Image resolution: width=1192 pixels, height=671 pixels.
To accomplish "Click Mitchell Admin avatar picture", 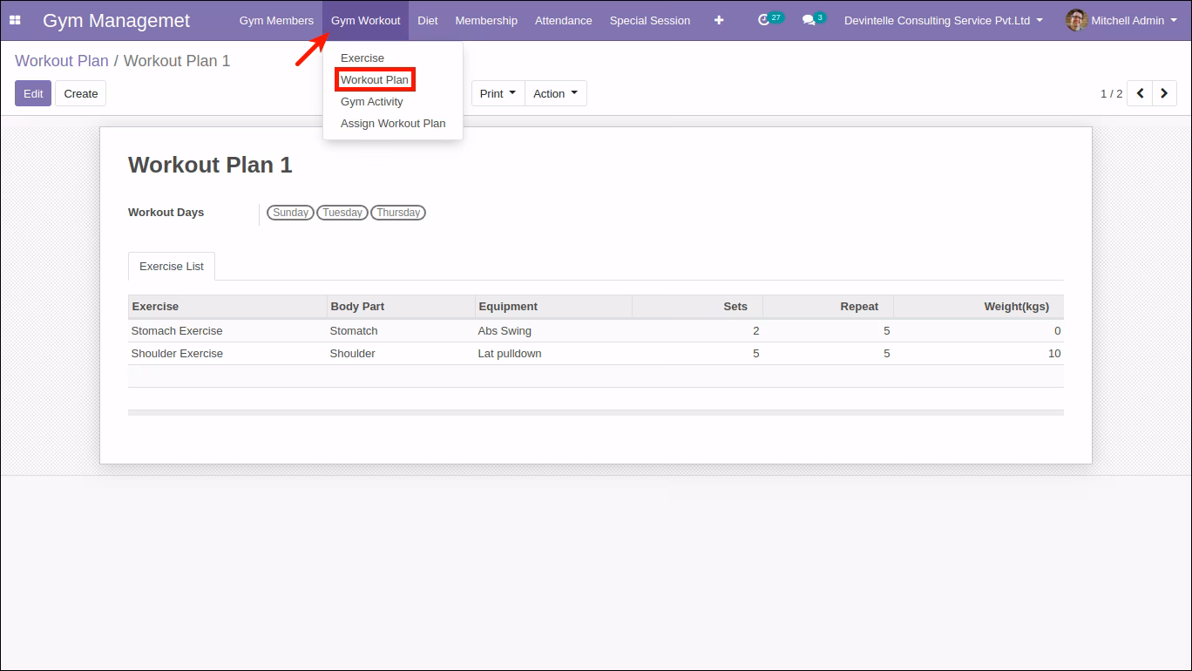I will (x=1076, y=20).
